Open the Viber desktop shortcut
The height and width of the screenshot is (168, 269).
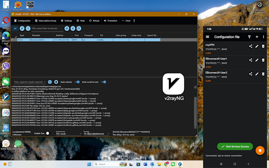pos(6,68)
